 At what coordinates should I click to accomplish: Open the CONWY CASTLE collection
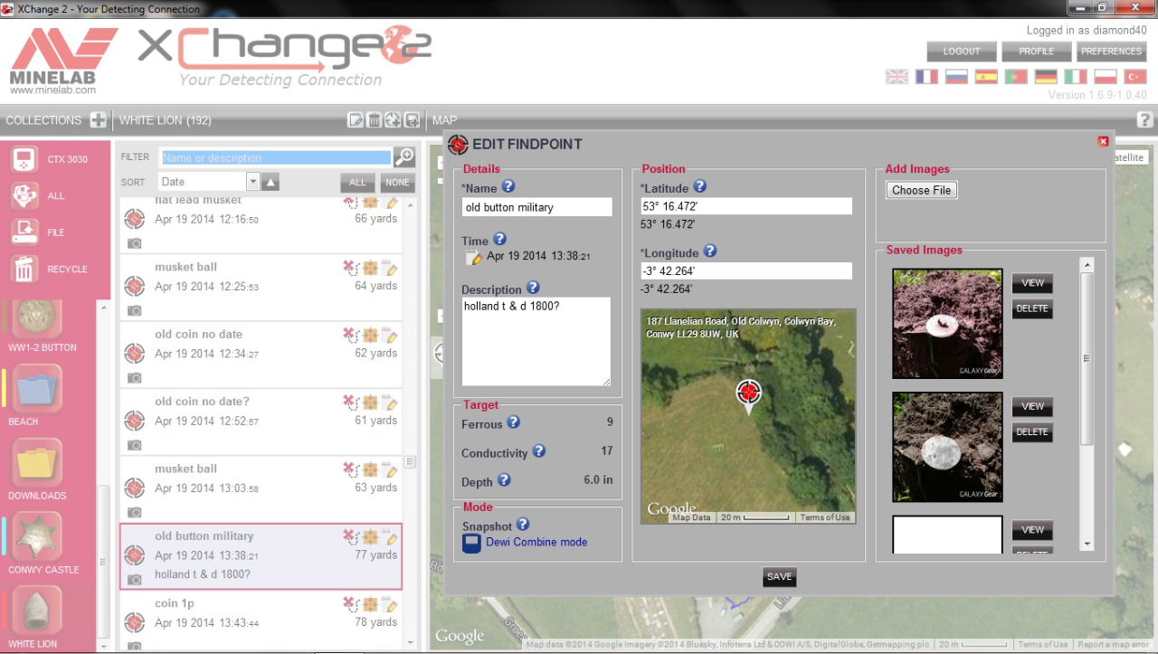[x=37, y=538]
